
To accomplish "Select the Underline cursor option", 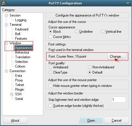I will (x=76, y=32).
